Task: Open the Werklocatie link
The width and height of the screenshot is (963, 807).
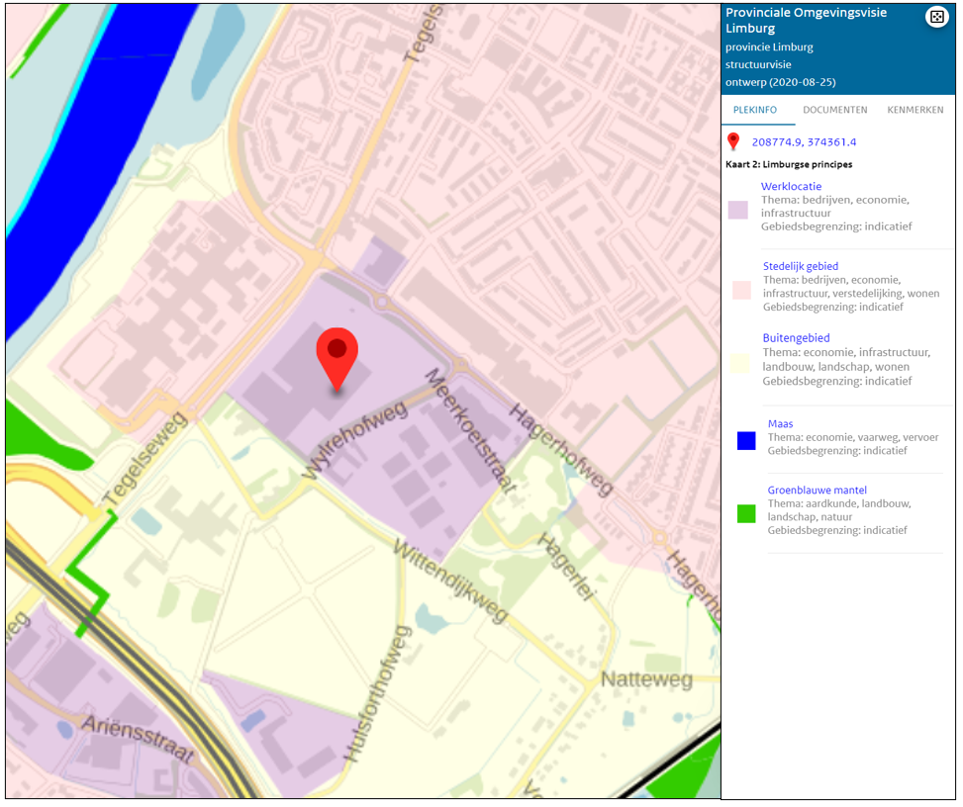Action: [791, 186]
